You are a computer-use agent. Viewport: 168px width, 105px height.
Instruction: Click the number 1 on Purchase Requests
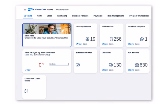tap(146, 39)
